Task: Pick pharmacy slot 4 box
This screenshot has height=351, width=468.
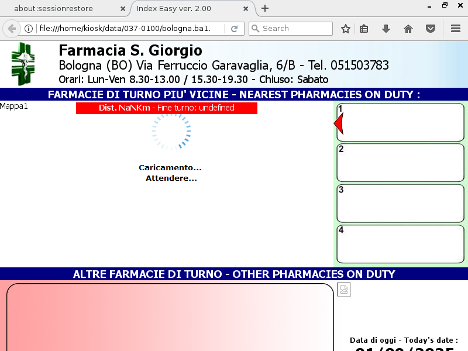Action: click(x=401, y=244)
